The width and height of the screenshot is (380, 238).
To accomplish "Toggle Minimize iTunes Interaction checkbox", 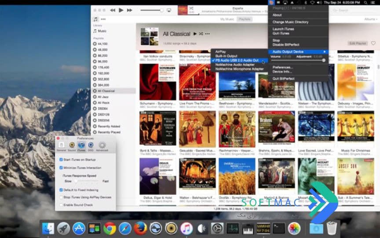I will tap(61, 167).
